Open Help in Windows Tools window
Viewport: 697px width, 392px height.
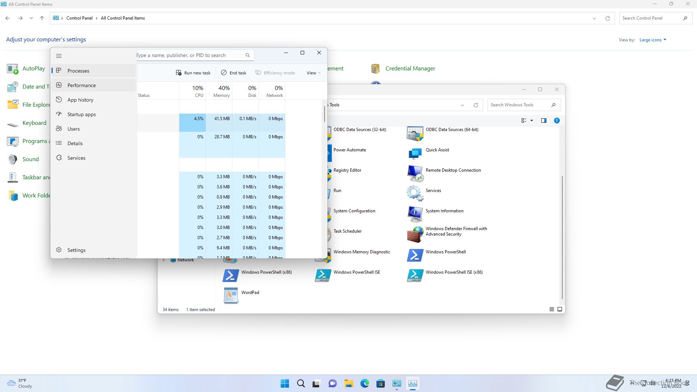tap(557, 121)
